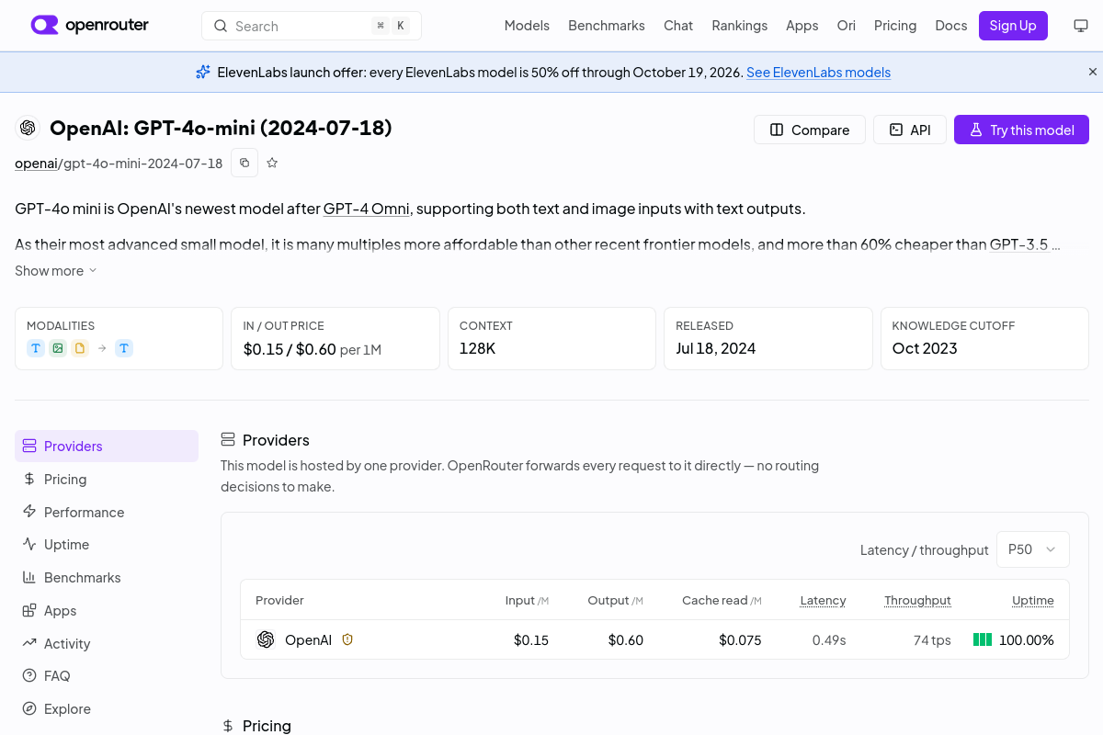The width and height of the screenshot is (1103, 735).
Task: Open Chat from the top navigation
Action: point(678,26)
